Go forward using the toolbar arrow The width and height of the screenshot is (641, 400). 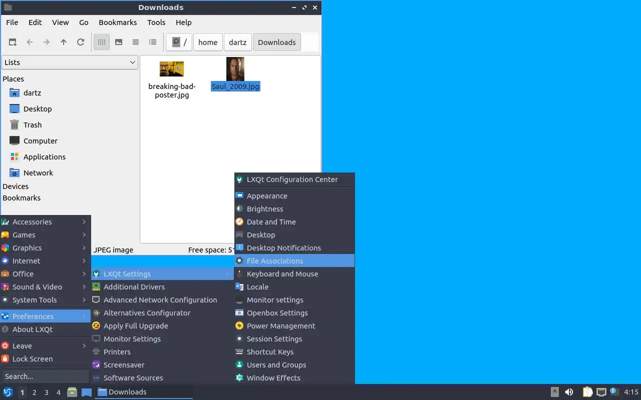[x=47, y=42]
